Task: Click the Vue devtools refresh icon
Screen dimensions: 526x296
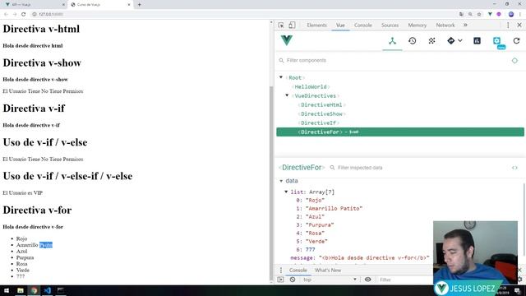Action: click(x=516, y=41)
